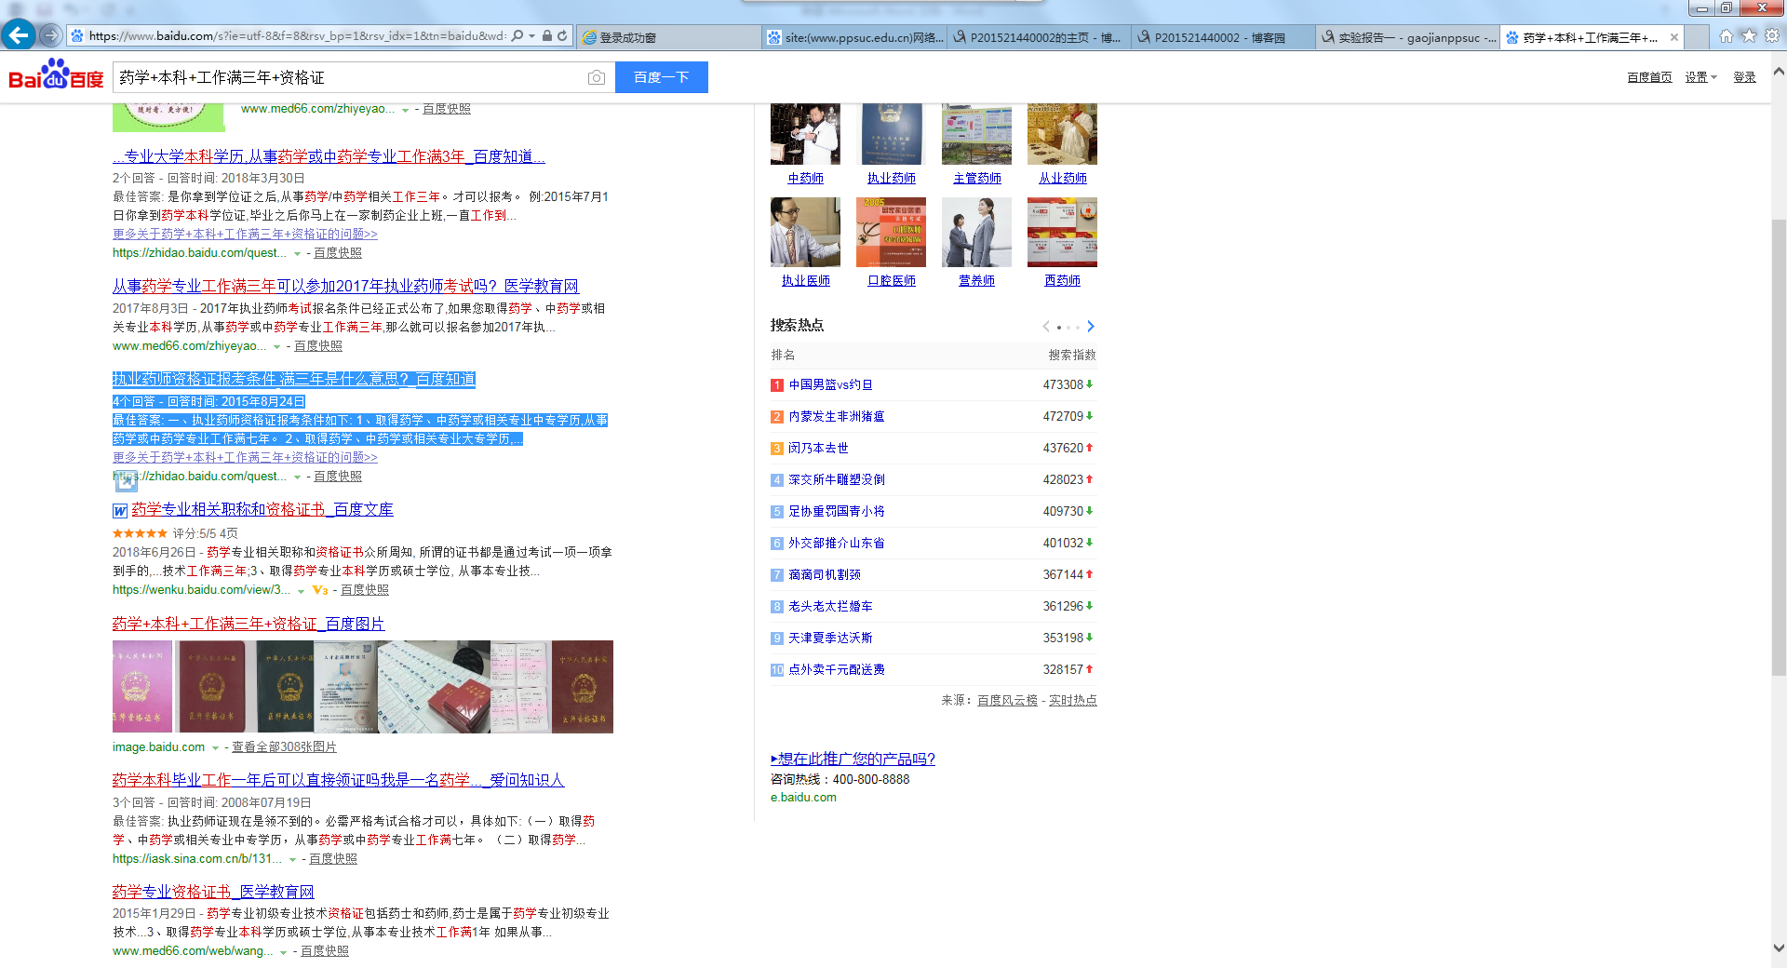This screenshot has height=968, width=1787.
Task: Open the 百度首页 link
Action: tap(1649, 77)
